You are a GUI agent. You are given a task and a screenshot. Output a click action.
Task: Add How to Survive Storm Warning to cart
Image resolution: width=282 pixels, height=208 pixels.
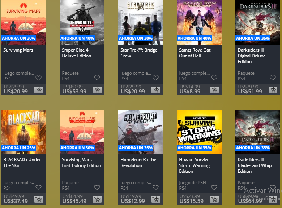(x=214, y=199)
